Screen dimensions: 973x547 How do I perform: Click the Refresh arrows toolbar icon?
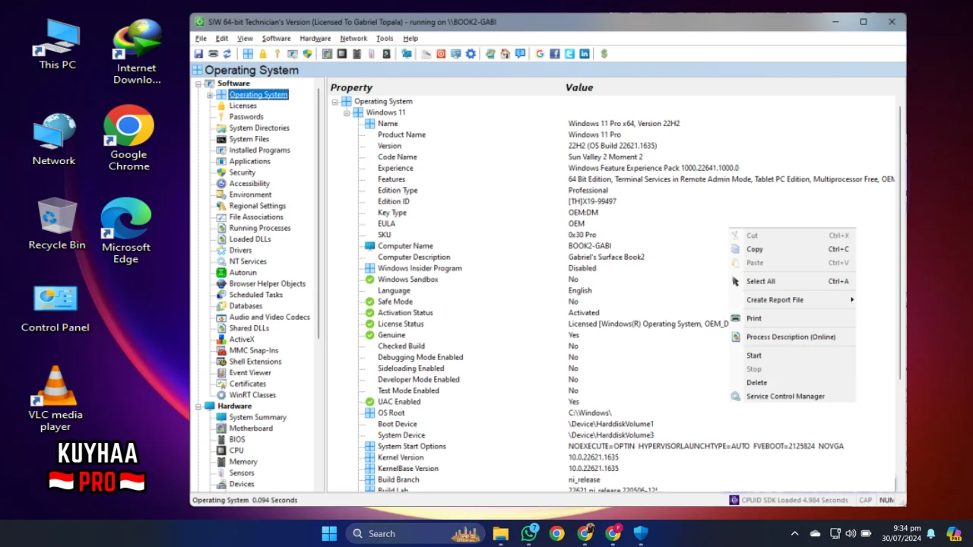(x=227, y=54)
